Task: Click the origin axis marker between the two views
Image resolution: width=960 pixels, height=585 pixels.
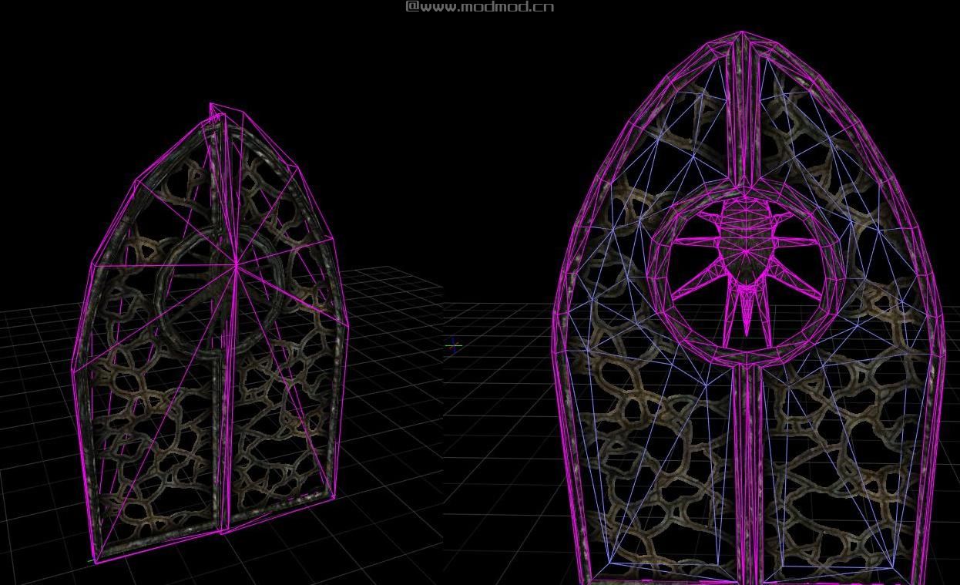Action: [x=453, y=346]
